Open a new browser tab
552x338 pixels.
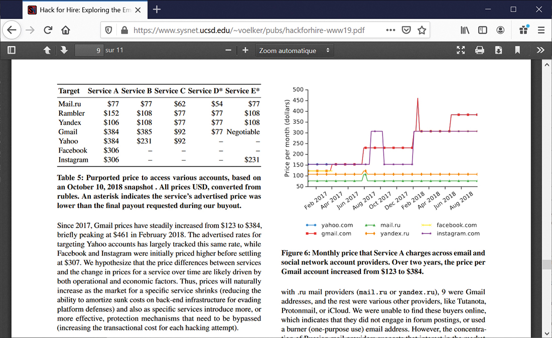tap(157, 10)
